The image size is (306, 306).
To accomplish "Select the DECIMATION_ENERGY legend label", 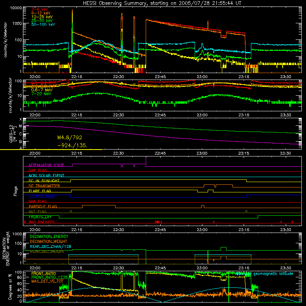I will [49, 236].
